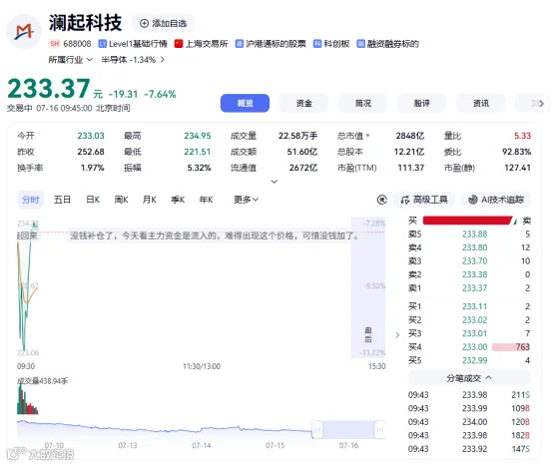The height and width of the screenshot is (466, 552).
Task: Switch to the 资讯 tab
Action: click(x=481, y=103)
